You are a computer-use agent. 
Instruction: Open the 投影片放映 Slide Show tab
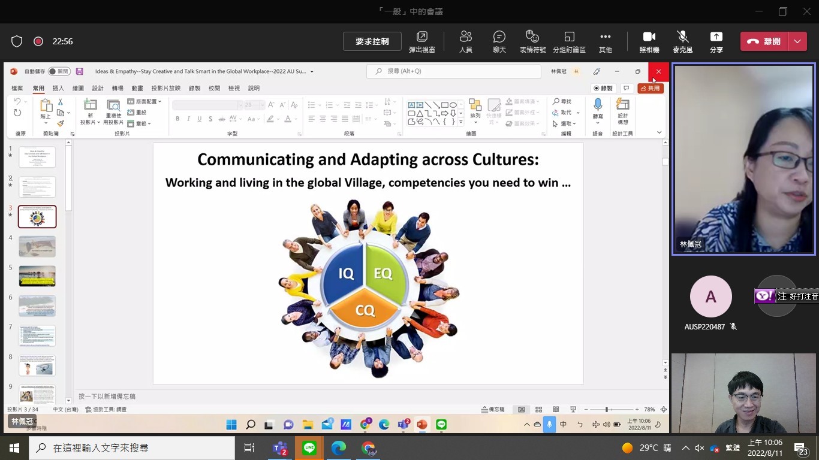coord(166,88)
